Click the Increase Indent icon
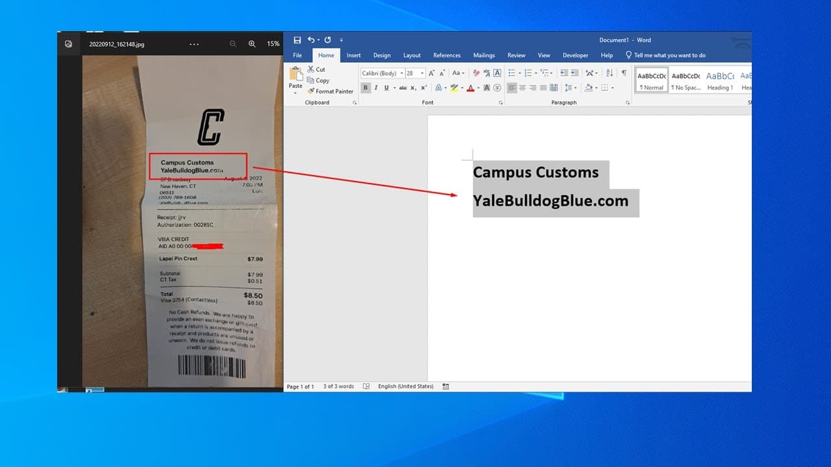Viewport: 831px width, 467px height. (575, 73)
